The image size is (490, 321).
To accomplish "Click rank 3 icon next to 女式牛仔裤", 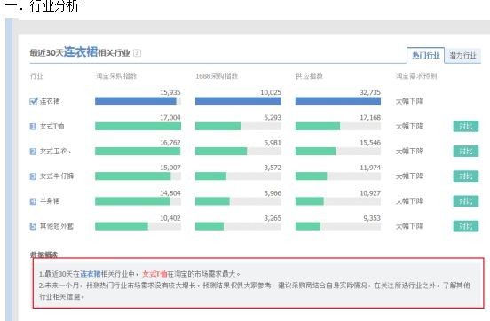I will click(33, 176).
